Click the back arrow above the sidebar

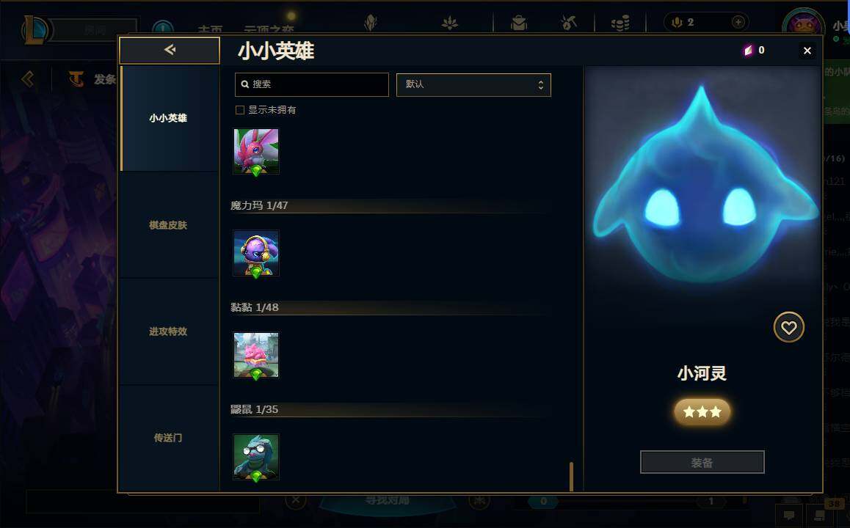click(170, 50)
